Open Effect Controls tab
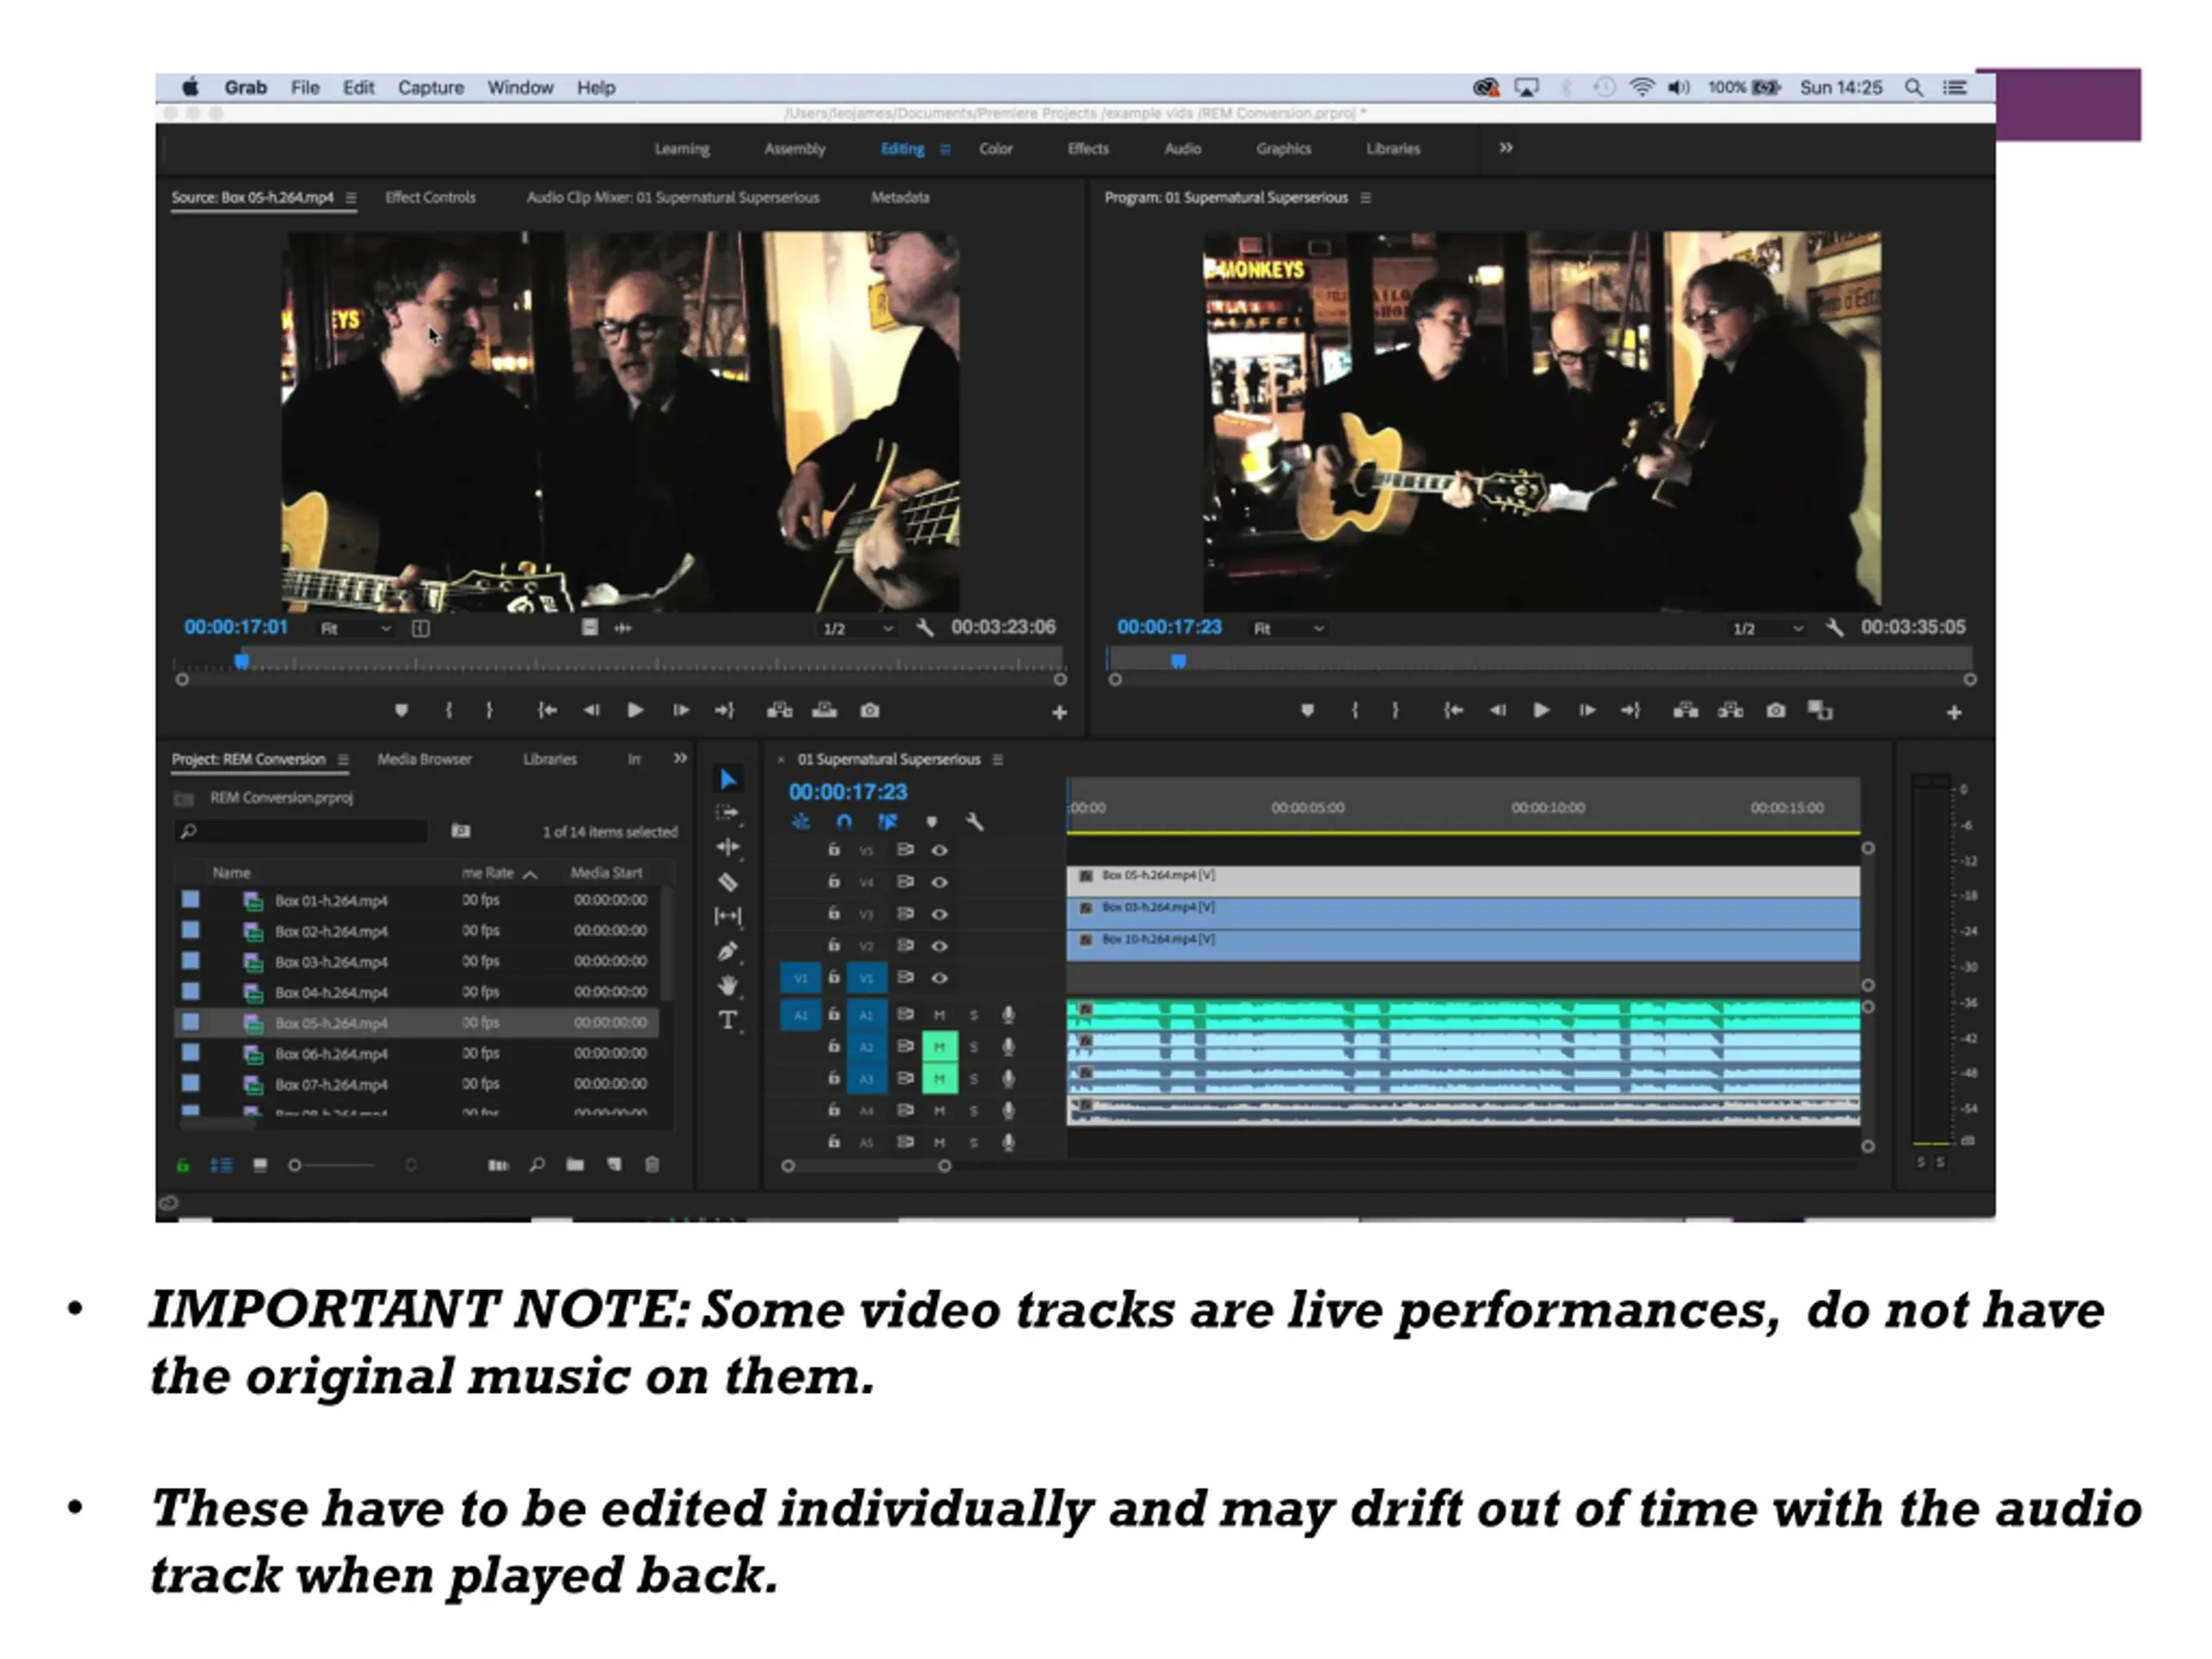This screenshot has height=1659, width=2212. (430, 198)
